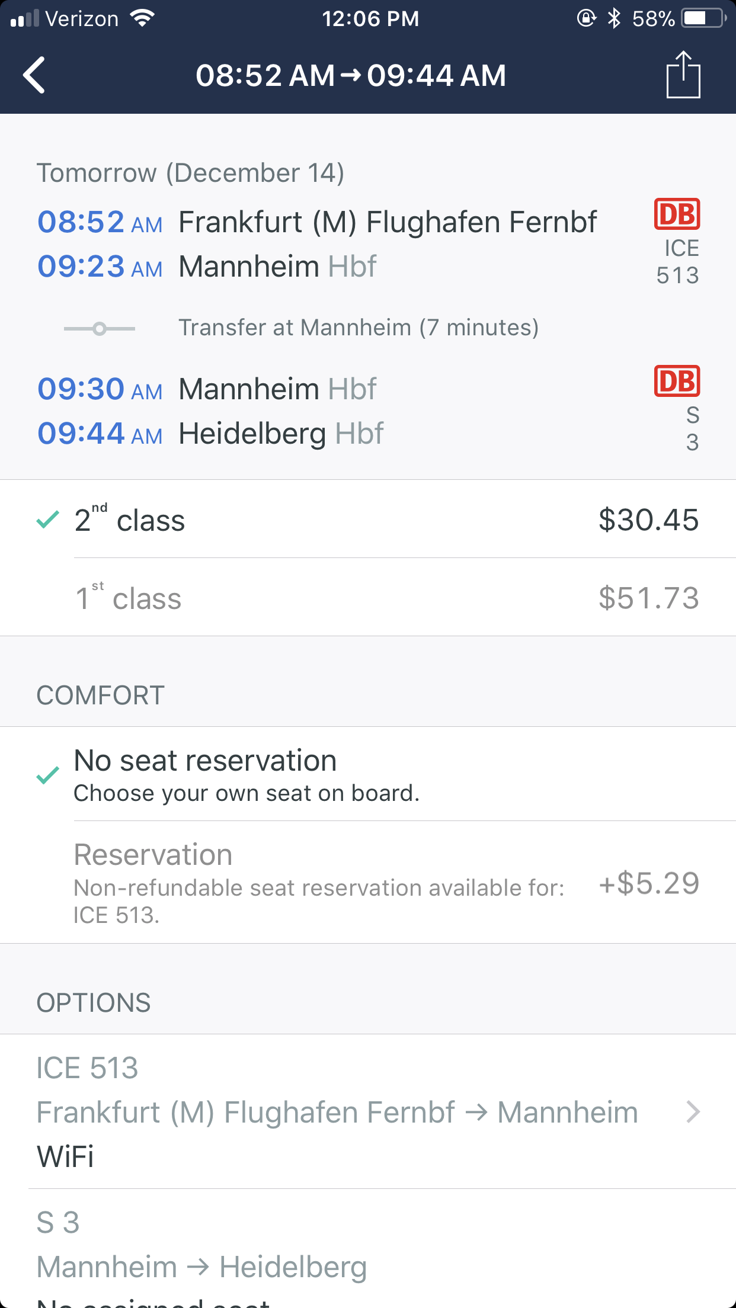Tap the transfer connector icon at Mannheim
Screen dimensions: 736x1308
(100, 328)
